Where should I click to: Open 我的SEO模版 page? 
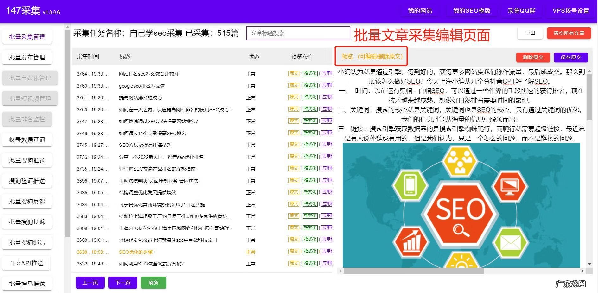click(x=471, y=10)
